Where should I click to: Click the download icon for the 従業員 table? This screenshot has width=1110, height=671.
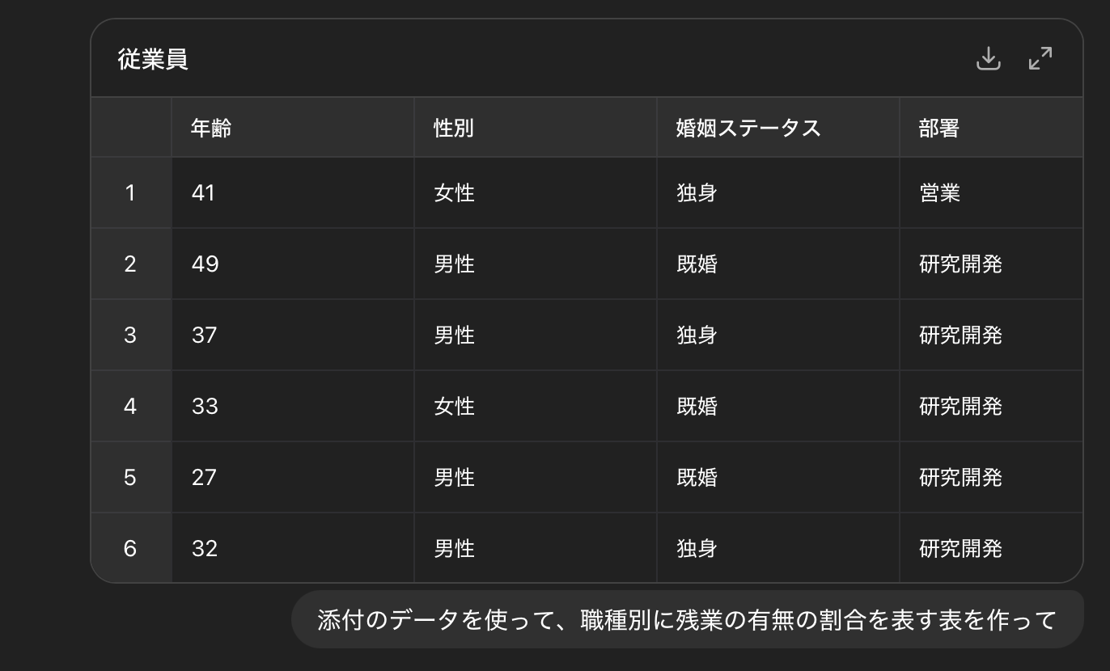988,59
